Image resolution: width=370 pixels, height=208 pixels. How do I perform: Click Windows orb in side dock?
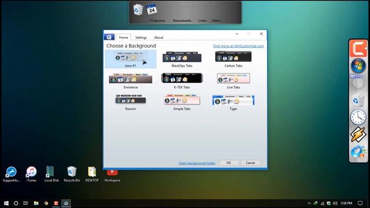[358, 66]
